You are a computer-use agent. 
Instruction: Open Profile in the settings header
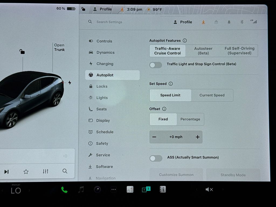click(183, 22)
